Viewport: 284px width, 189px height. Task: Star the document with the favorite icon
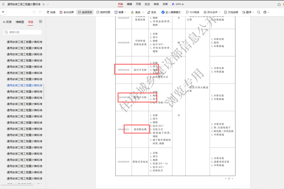pyautogui.click(x=44, y=4)
